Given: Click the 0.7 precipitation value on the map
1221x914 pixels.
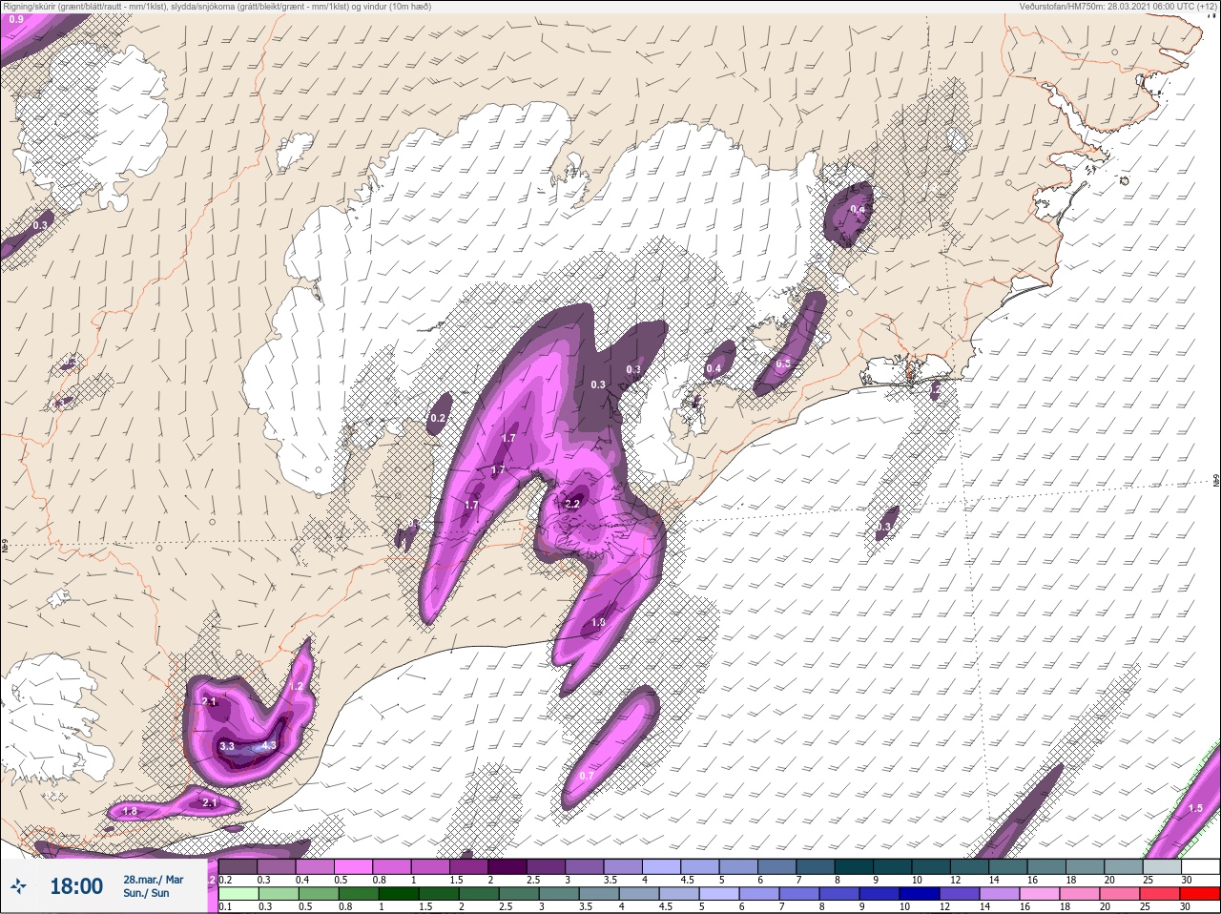Looking at the screenshot, I should [586, 776].
